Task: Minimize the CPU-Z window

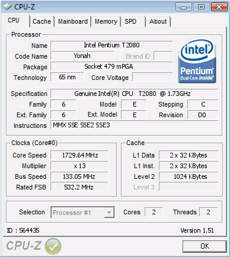Action: coord(184,7)
